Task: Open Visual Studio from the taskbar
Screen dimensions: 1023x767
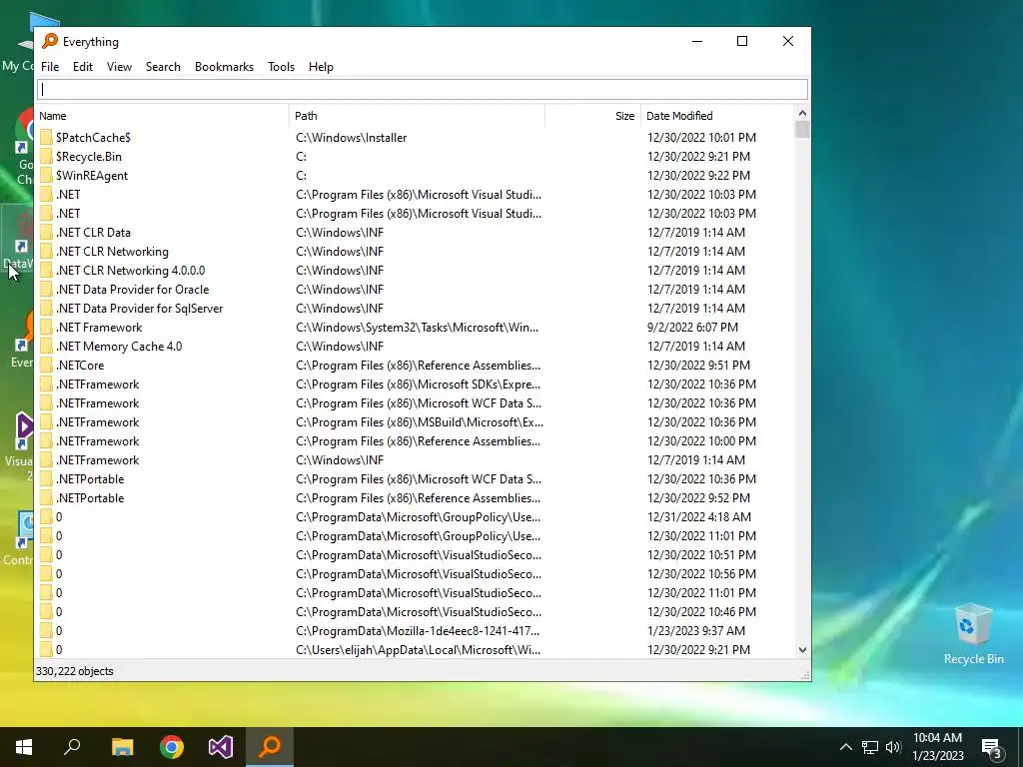Action: [x=221, y=747]
